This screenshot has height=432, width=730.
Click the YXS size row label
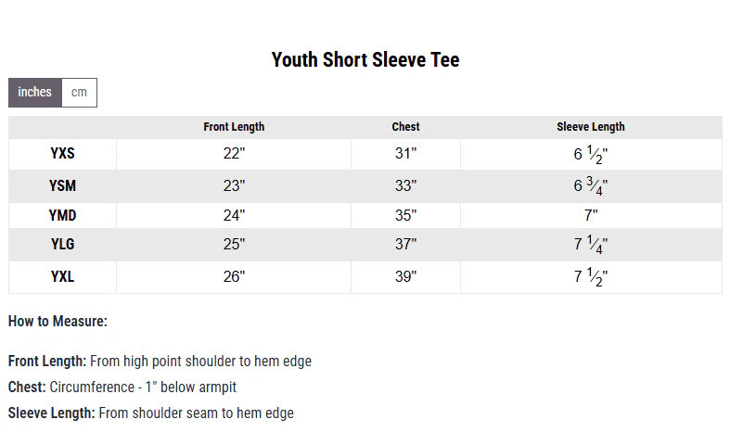[x=62, y=154]
